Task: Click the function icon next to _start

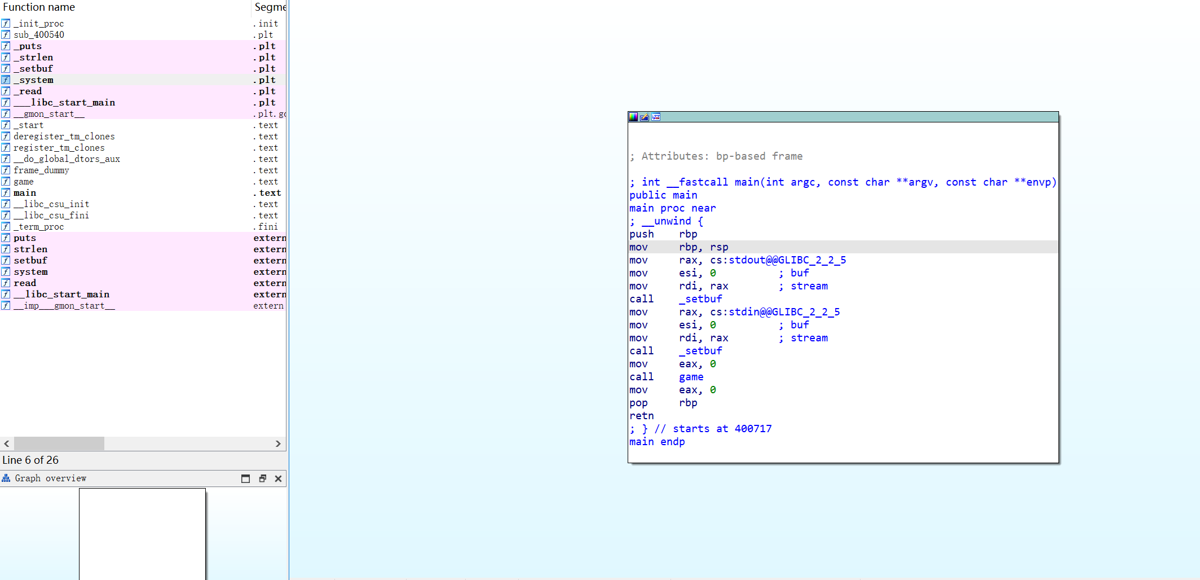Action: tap(6, 125)
